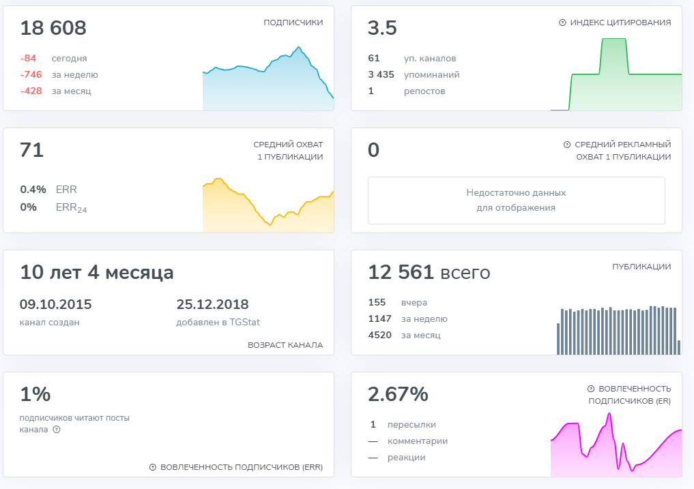This screenshot has height=489, width=694.
Task: Open the hint icon for ВОВЛЕЧЕННОСТЬ ПОДПИСЧИКОВ (ER)
Action: [591, 389]
